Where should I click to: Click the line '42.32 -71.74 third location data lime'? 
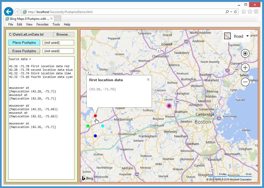[40, 73]
